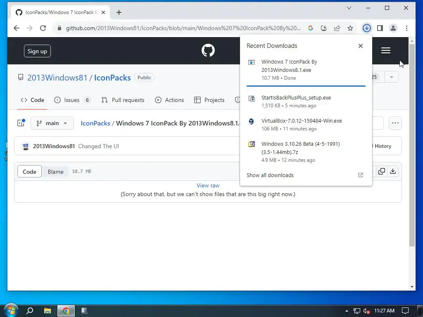Viewport: 423px width, 317px height.
Task: Click the Chrome taskbar icon
Action: (66, 311)
